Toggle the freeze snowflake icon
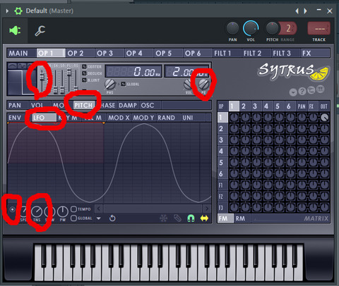Viewport: 339px width, 286px height. (164, 218)
